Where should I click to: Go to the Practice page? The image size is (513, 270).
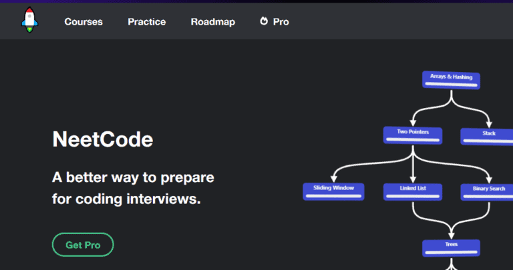coord(147,21)
